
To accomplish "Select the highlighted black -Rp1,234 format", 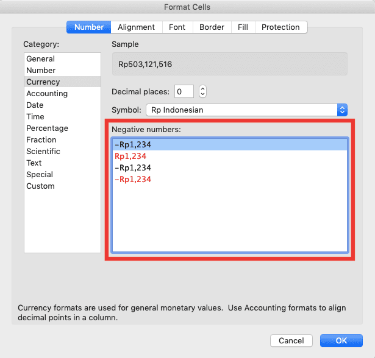I will pyautogui.click(x=230, y=144).
